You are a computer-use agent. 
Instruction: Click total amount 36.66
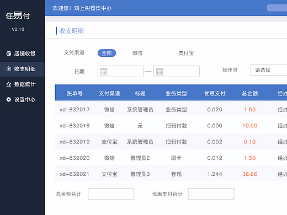click(250, 174)
